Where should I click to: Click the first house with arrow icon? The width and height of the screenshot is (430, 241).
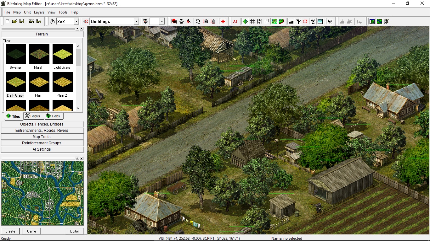[x=206, y=21]
